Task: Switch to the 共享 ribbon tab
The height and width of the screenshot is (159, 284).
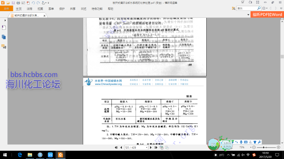Action: [x=73, y=9]
